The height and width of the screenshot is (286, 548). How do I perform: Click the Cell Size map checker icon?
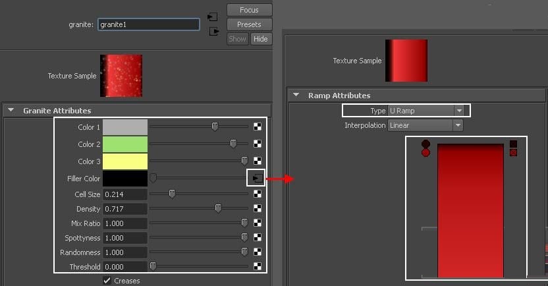(x=258, y=194)
